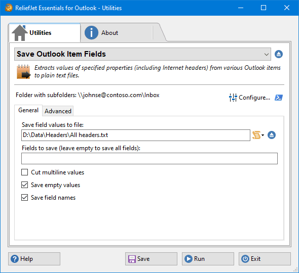Click the blue info icon on About tab
Screen dimensions: 299x273
pyautogui.click(x=91, y=33)
